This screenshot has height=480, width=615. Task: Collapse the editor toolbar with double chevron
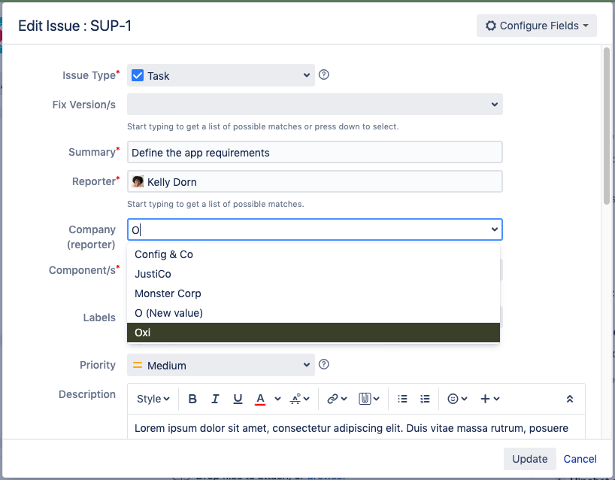click(570, 399)
